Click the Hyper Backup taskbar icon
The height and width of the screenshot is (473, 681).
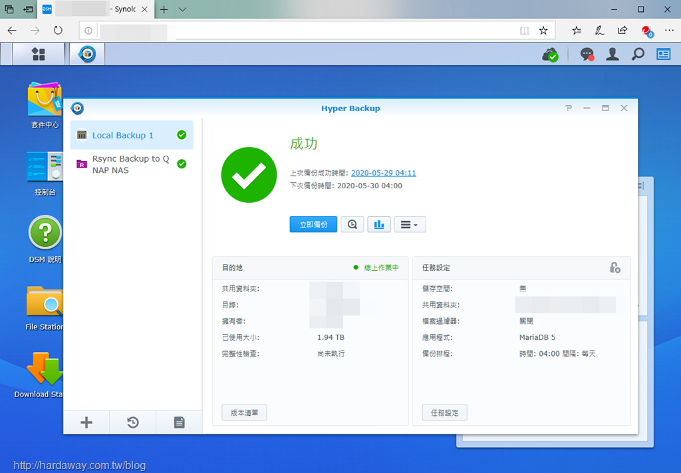[87, 55]
